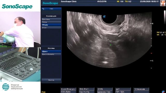Click the 23/09/2020 18:55:17 timestamp
This screenshot has width=166, height=93.
tap(149, 2)
